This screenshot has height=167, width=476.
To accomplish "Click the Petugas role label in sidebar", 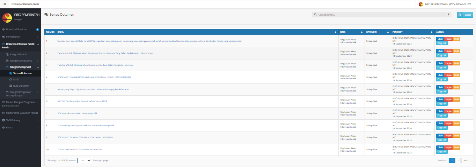I will pyautogui.click(x=18, y=19).
